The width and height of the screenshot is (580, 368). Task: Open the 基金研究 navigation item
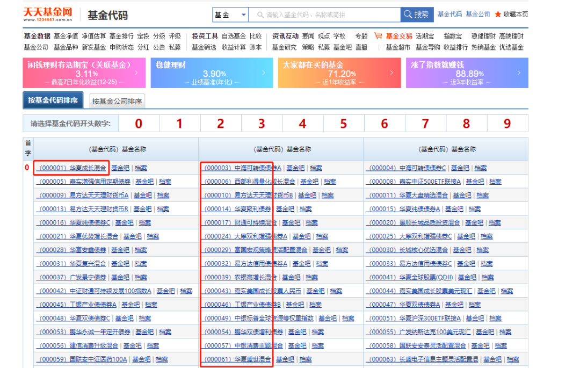click(x=285, y=47)
